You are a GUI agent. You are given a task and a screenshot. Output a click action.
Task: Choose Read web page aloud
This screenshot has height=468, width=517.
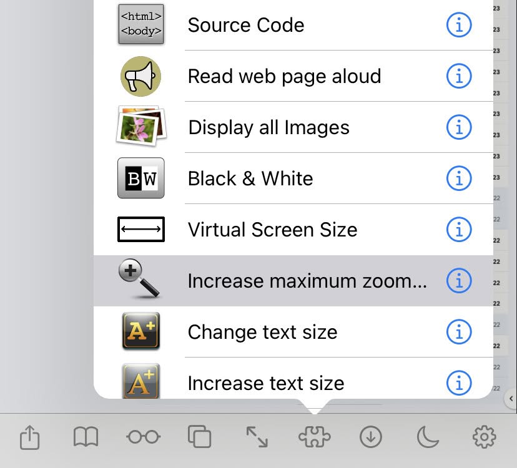pos(293,76)
